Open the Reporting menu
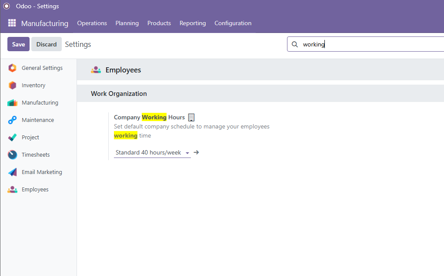 [x=193, y=23]
